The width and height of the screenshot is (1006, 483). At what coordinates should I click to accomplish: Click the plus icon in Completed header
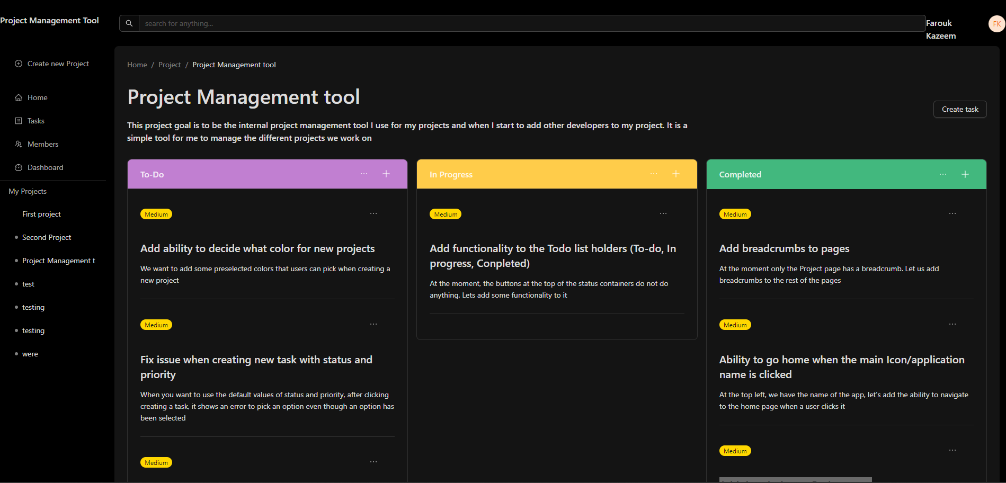[x=965, y=174]
